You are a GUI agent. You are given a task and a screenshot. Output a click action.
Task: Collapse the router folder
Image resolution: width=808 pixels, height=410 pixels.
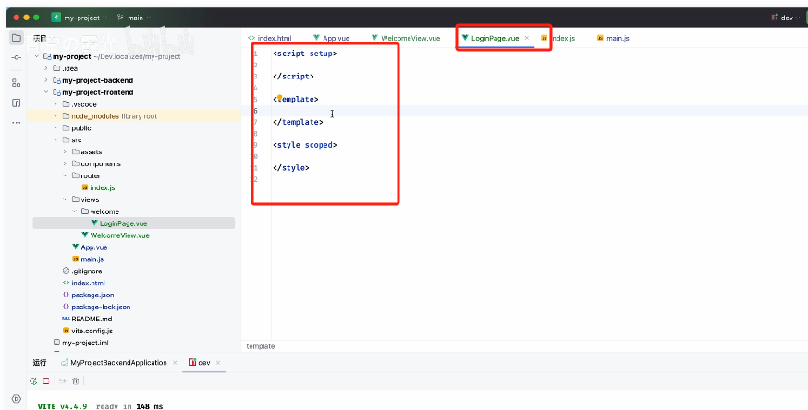[65, 176]
